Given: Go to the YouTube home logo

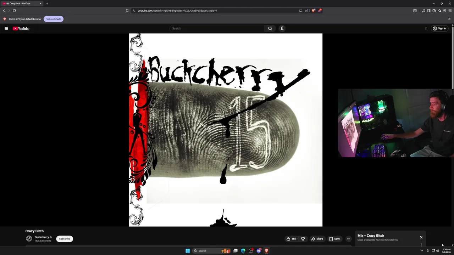Looking at the screenshot, I should tap(21, 28).
